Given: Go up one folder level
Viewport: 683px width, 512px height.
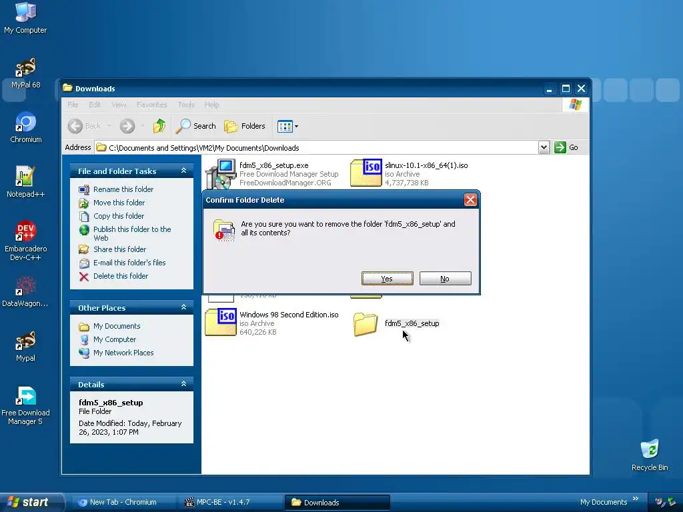Looking at the screenshot, I should (159, 126).
